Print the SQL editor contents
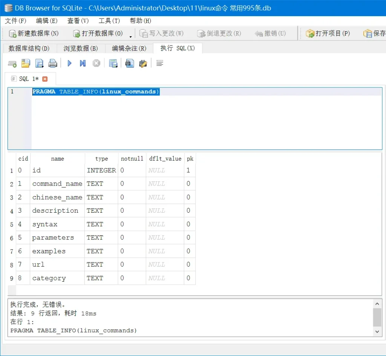Image resolution: width=386 pixels, height=356 pixels. tap(53, 63)
